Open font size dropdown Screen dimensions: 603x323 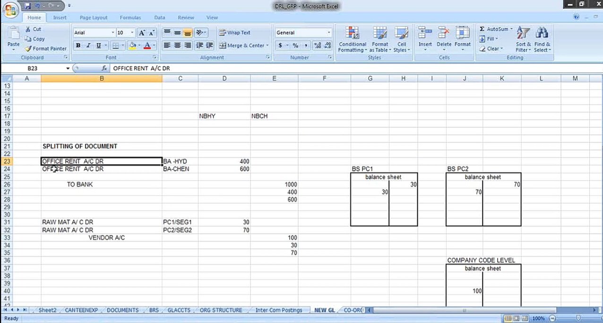[131, 33]
